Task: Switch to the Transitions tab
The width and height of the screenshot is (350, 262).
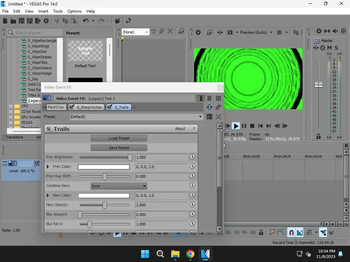Action: coord(14,137)
